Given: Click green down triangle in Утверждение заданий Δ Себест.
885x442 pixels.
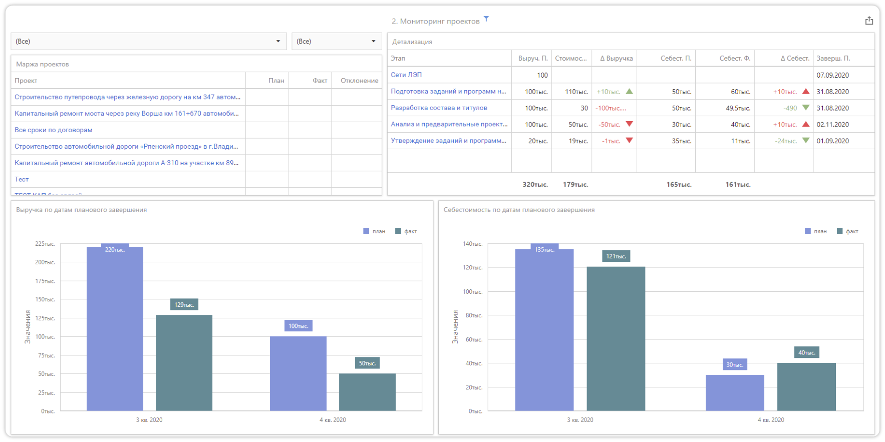Looking at the screenshot, I should 805,141.
